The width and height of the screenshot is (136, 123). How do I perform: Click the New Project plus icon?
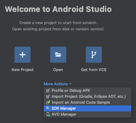(23, 55)
